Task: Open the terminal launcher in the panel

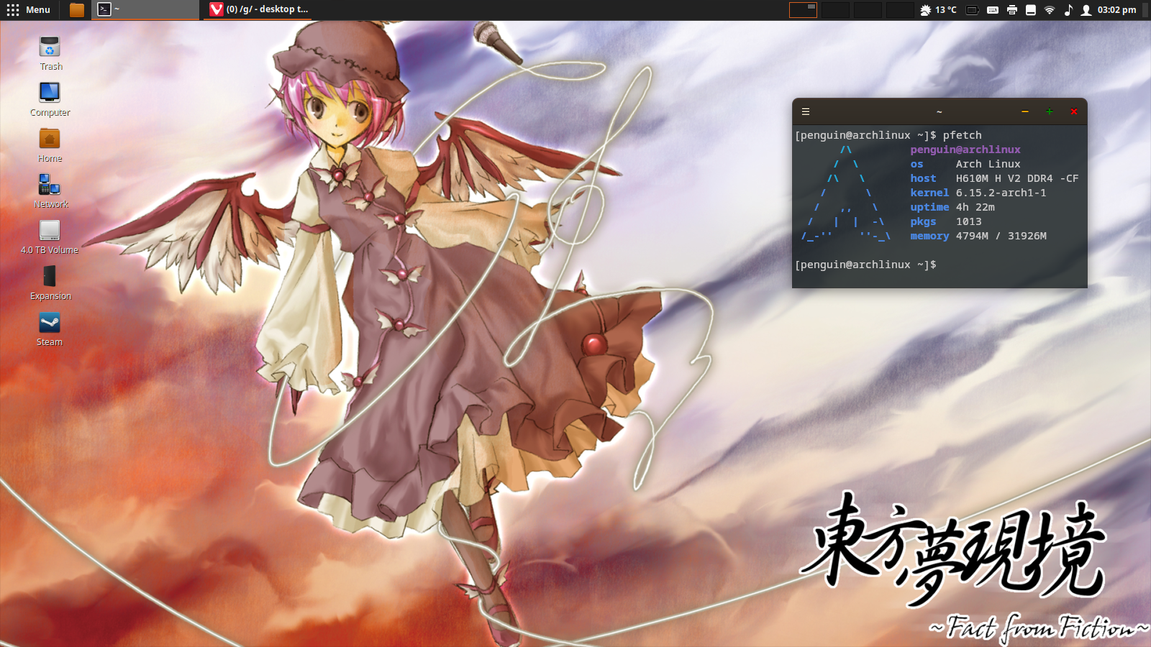Action: tap(104, 9)
